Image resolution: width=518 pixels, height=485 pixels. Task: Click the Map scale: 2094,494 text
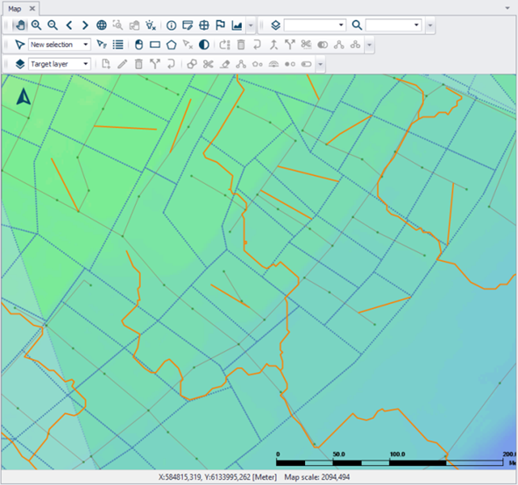pos(317,477)
